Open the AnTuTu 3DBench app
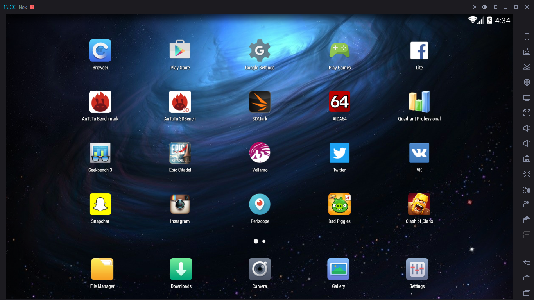 180,102
